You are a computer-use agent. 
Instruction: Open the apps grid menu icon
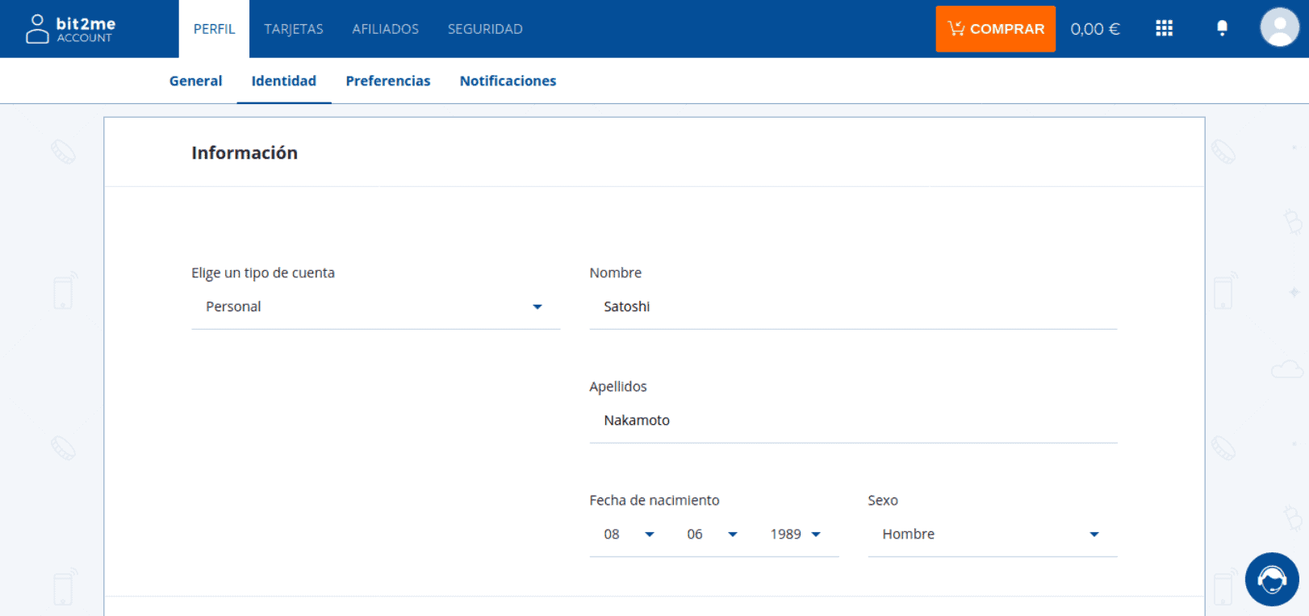click(1164, 29)
